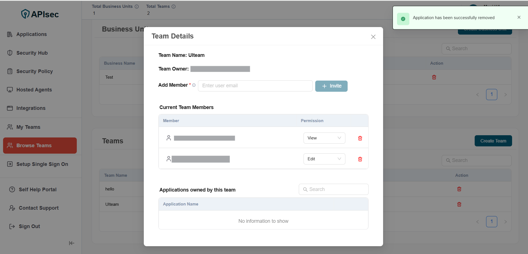The image size is (528, 254).
Task: Open the View permission dropdown
Action: [324, 138]
